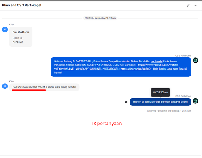Image resolution: width=202 pixels, height=158 pixels.
Task: Click CS 3 Partaitogel avatar beside welcome message
Action: click(195, 60)
